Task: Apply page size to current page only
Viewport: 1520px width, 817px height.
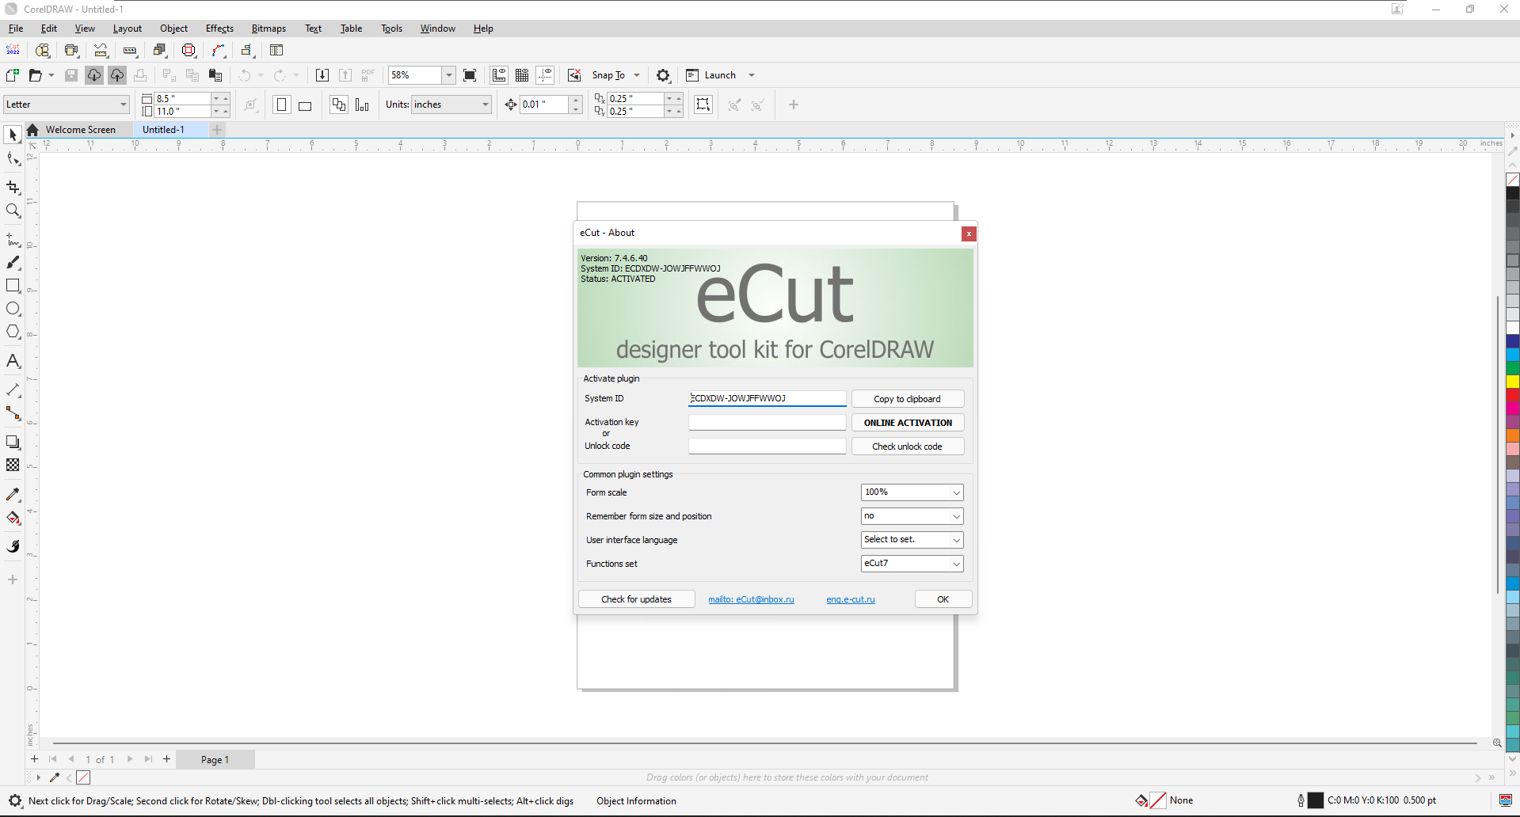Action: click(362, 104)
